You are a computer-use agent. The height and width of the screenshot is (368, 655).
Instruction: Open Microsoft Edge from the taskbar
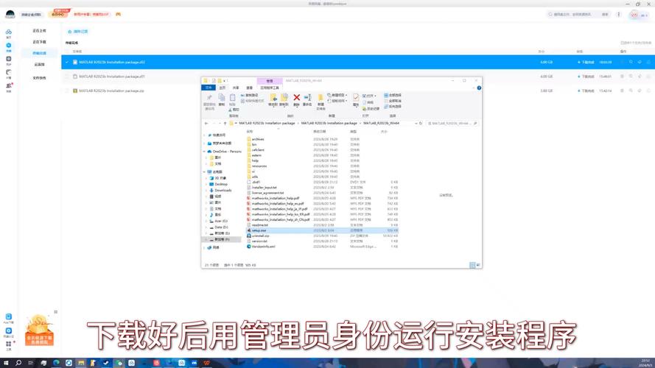coord(56,363)
